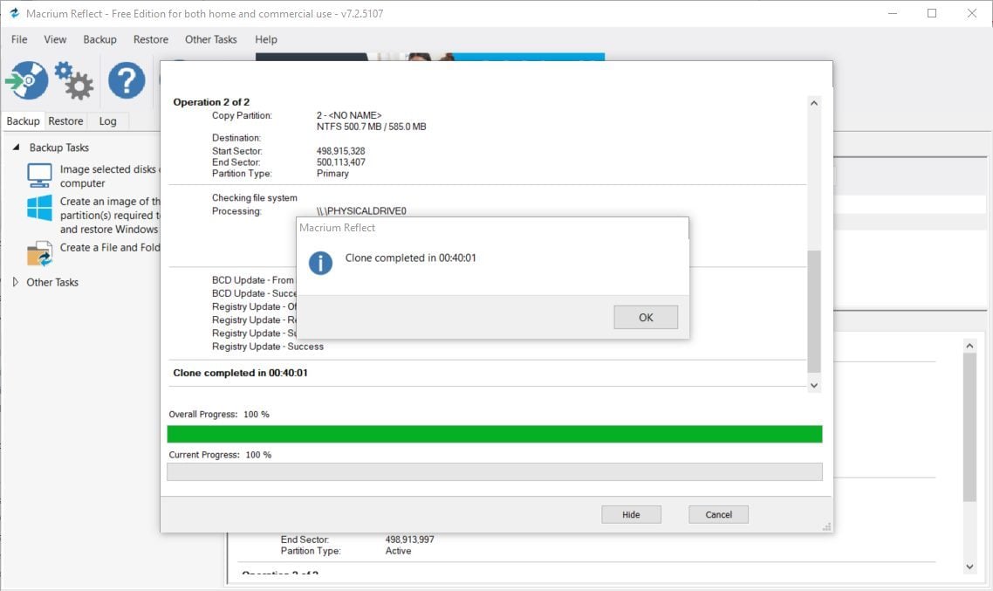This screenshot has width=993, height=591.
Task: Click the bold 'Clone completed in 00:40:01' line
Action: 241,373
